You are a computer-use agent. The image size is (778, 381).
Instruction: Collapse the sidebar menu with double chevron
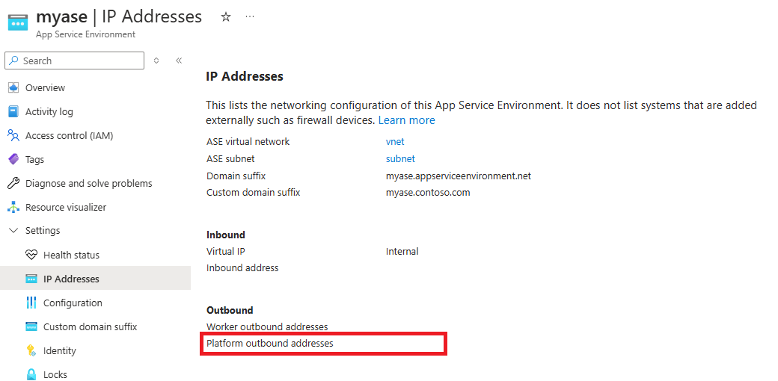click(179, 61)
